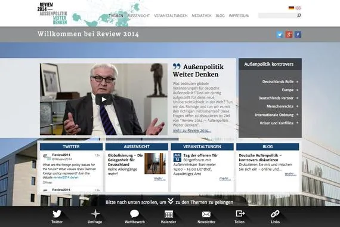Viewport: 340px width, 227px height.
Task: Click the Review 2014 site logo
Action: (52, 14)
